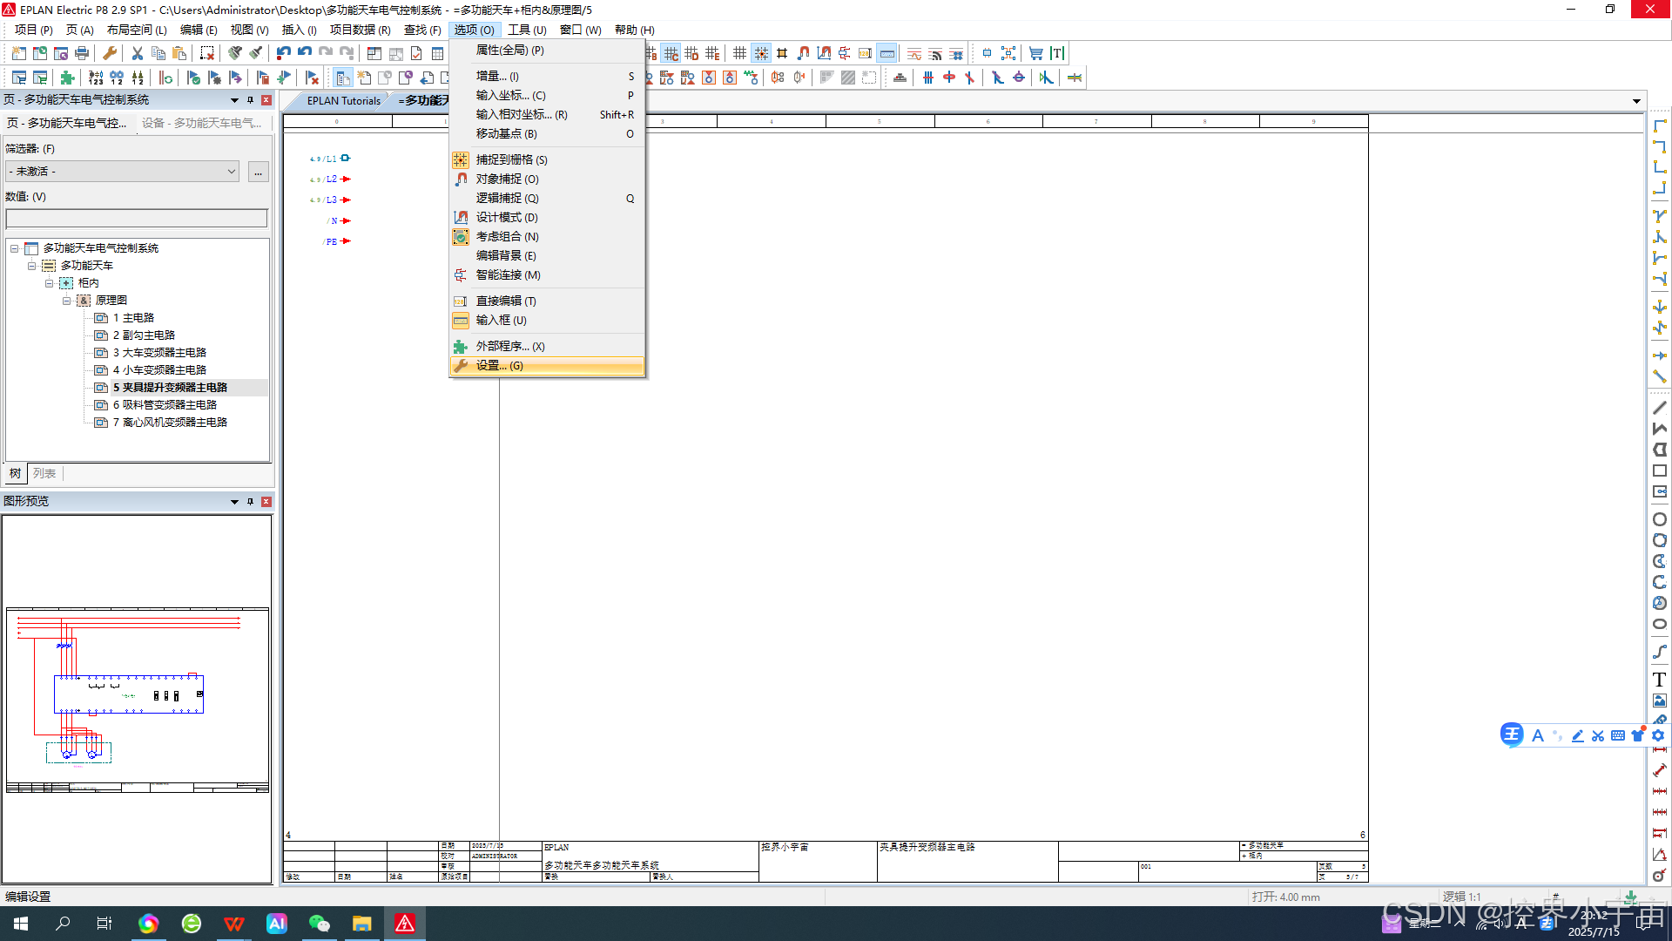Open the 图形预览 panel dropdown arrow
The image size is (1672, 941).
point(234,502)
